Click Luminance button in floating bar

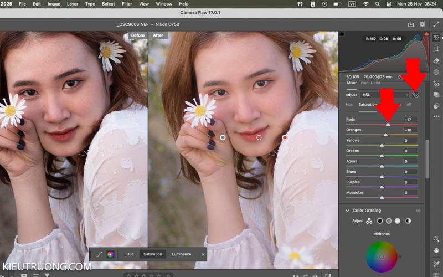click(182, 254)
